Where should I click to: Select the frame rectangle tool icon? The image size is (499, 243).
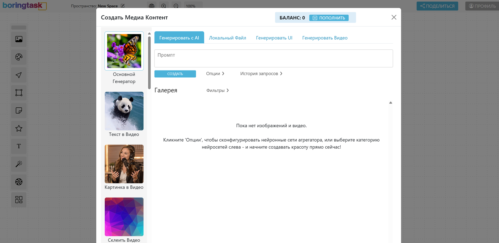(19, 93)
